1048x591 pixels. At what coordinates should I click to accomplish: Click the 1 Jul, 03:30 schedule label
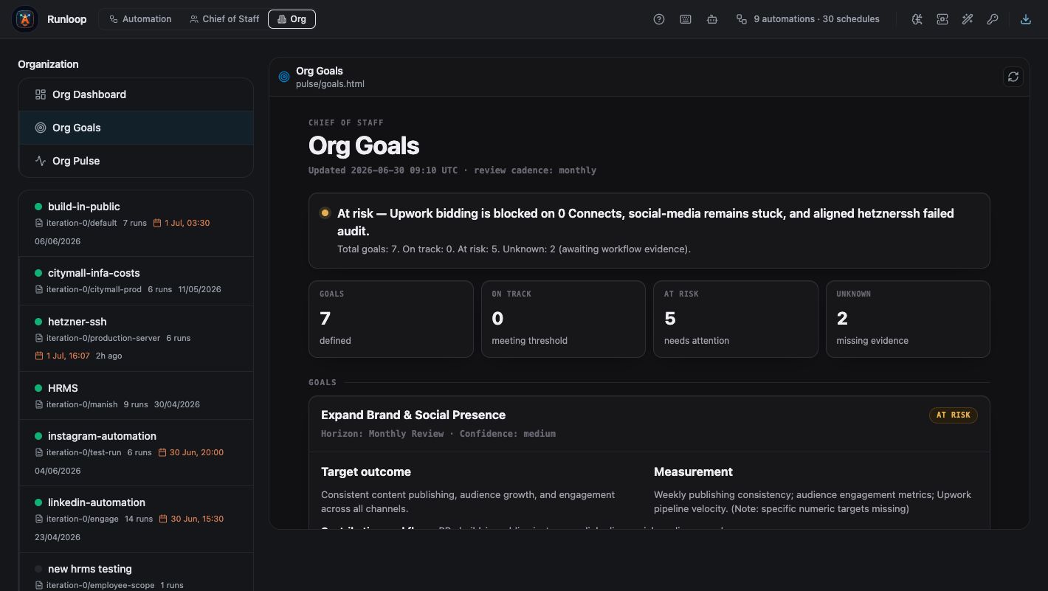182,223
